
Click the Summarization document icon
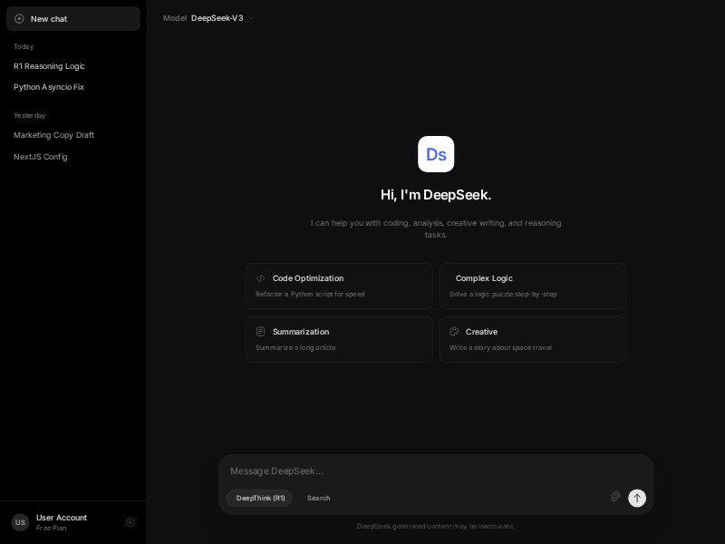261,332
